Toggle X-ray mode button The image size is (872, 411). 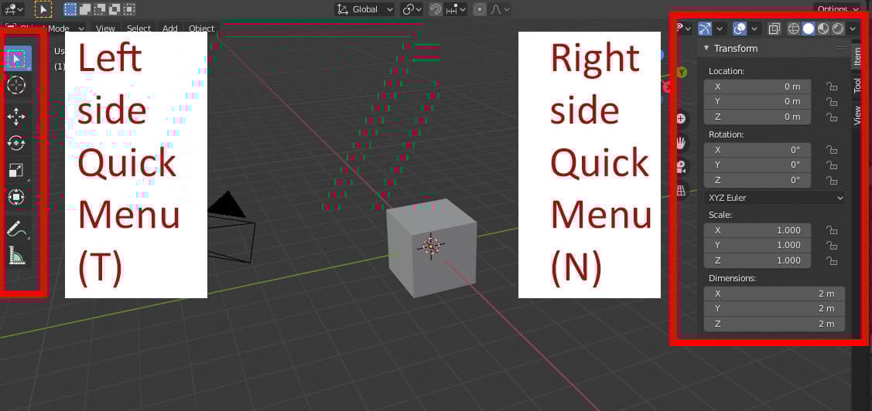click(x=774, y=28)
